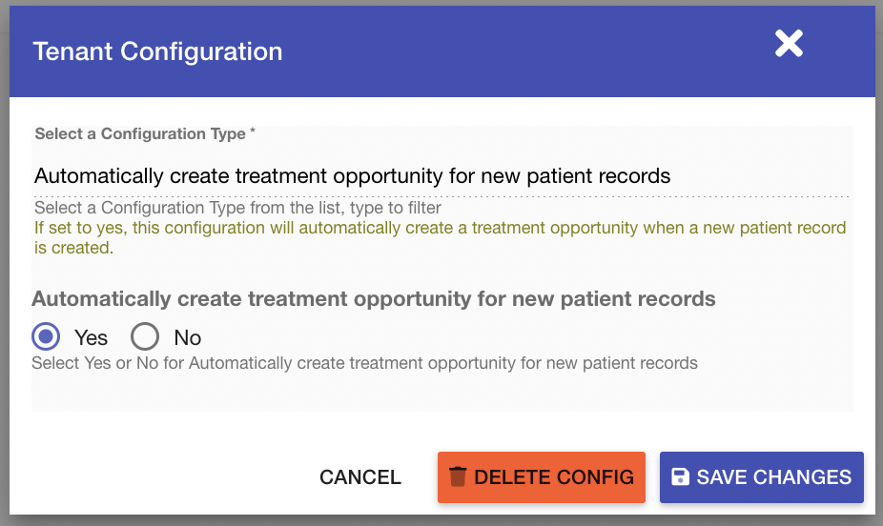The image size is (883, 526).
Task: Click the Yes option label
Action: click(91, 337)
